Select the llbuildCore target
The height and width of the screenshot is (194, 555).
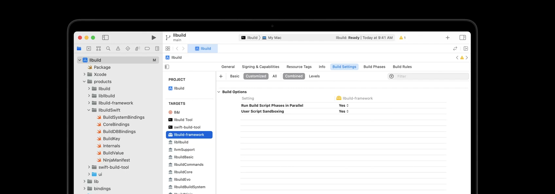click(180, 172)
